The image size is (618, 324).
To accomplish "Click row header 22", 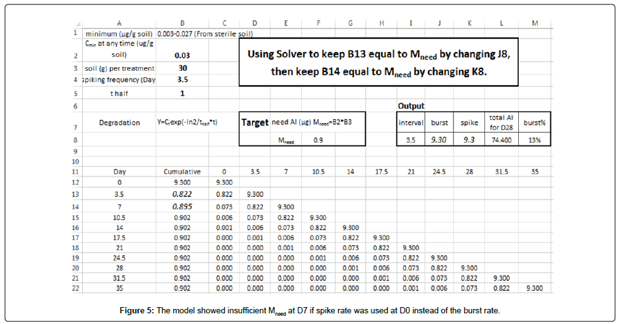I will click(x=75, y=290).
